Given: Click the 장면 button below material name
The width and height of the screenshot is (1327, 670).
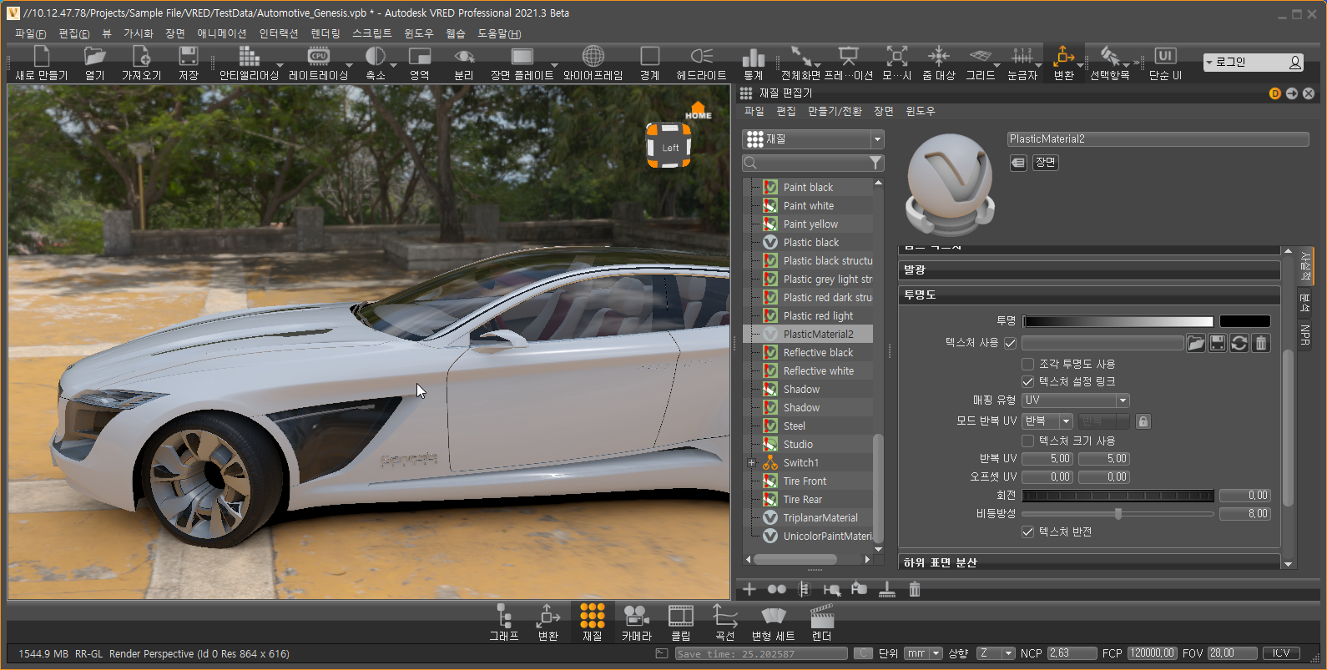Looking at the screenshot, I should coord(1046,163).
